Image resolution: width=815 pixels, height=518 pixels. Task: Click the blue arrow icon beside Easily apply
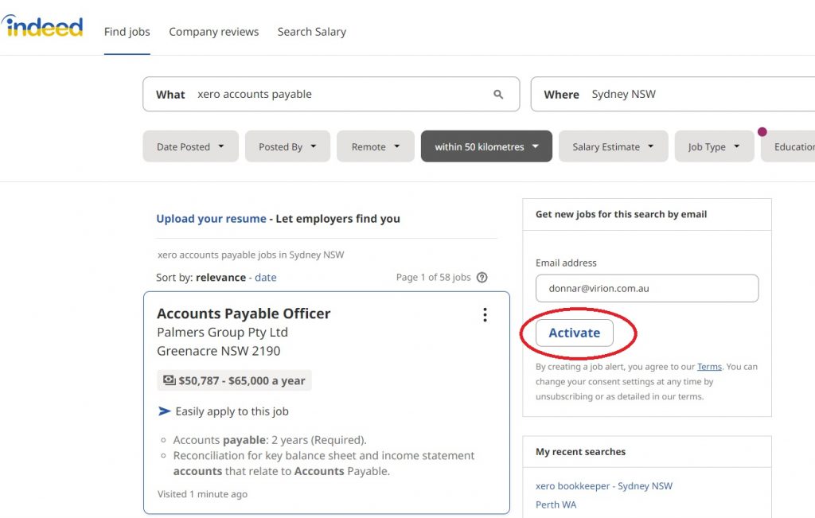[164, 411]
